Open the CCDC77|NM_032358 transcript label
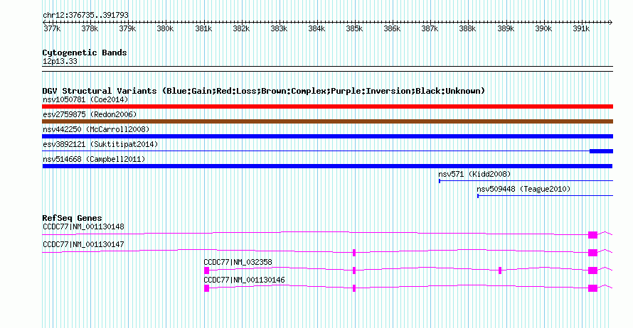Viewport: 633px width, 328px height. 238,262
